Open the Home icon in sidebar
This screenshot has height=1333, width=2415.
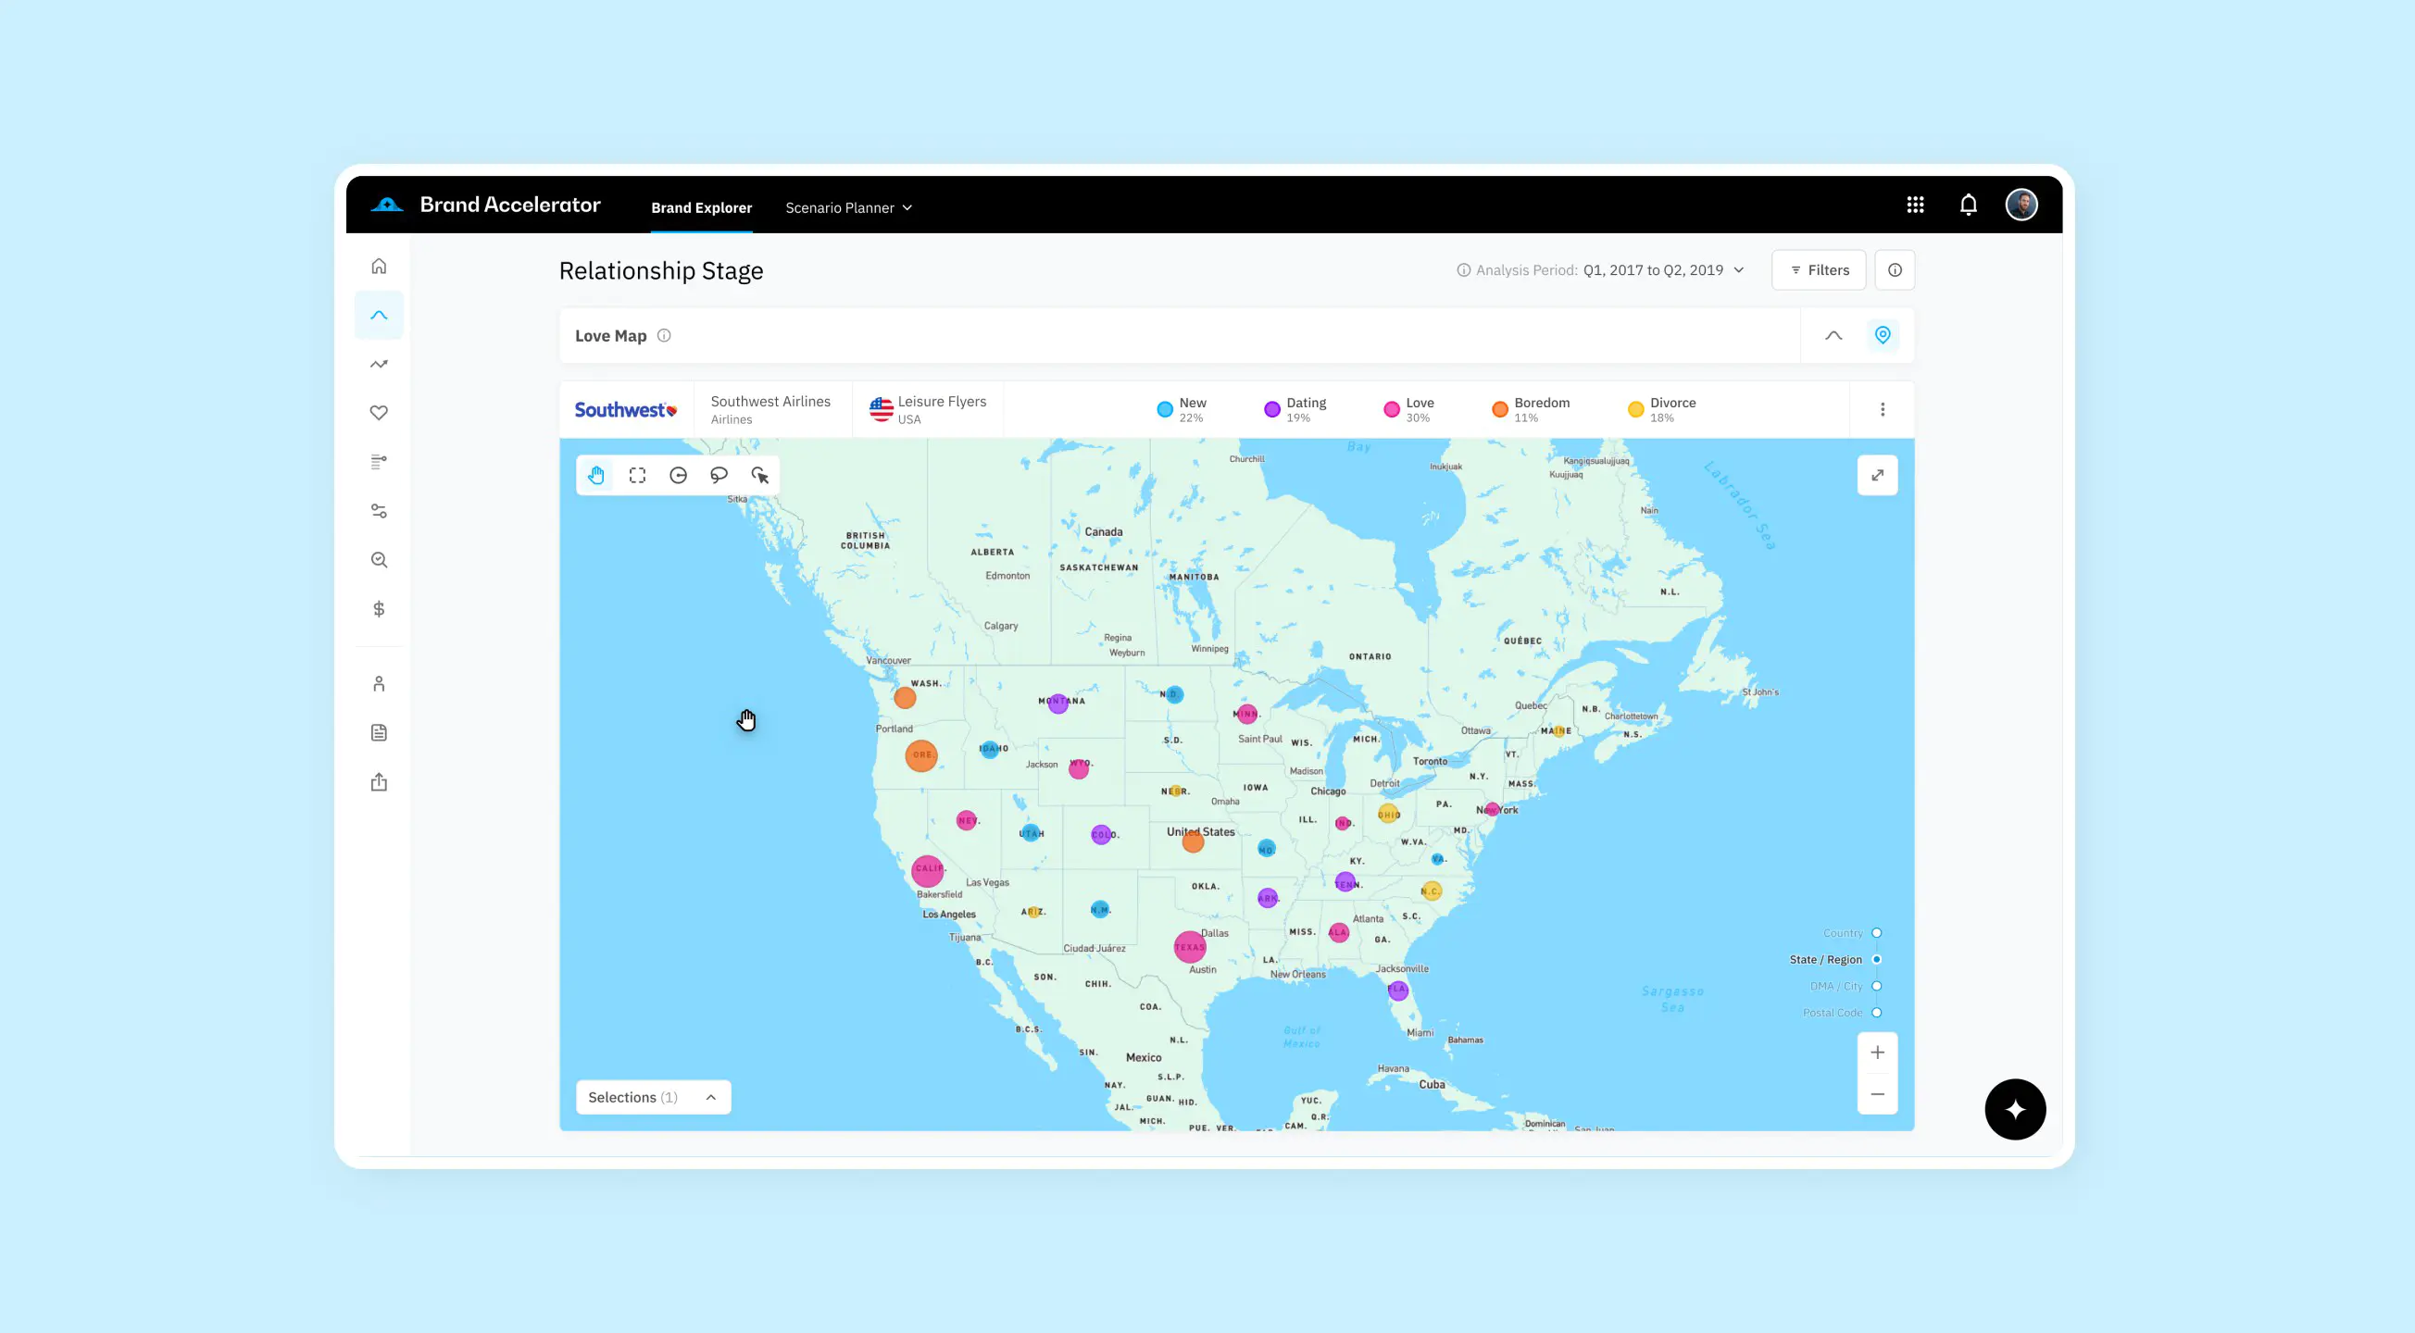click(x=379, y=267)
